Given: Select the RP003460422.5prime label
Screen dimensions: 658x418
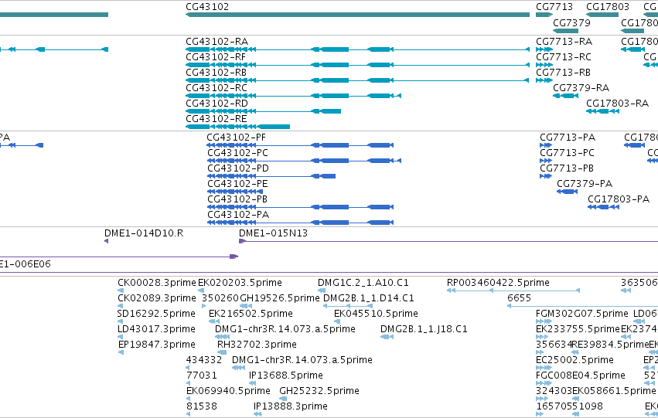Looking at the screenshot, I should pyautogui.click(x=498, y=283).
